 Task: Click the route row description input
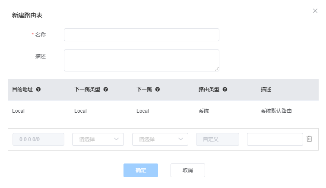click(275, 139)
